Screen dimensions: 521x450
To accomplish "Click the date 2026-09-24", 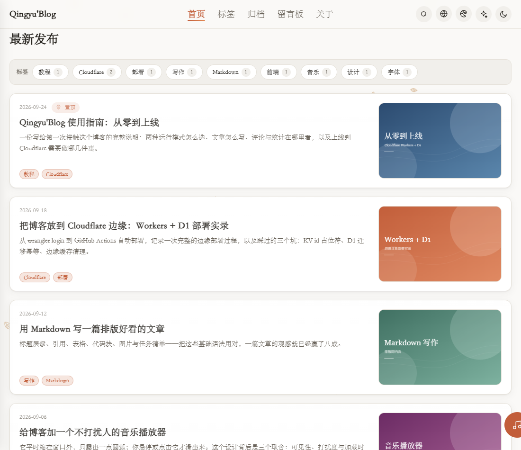I will [33, 107].
